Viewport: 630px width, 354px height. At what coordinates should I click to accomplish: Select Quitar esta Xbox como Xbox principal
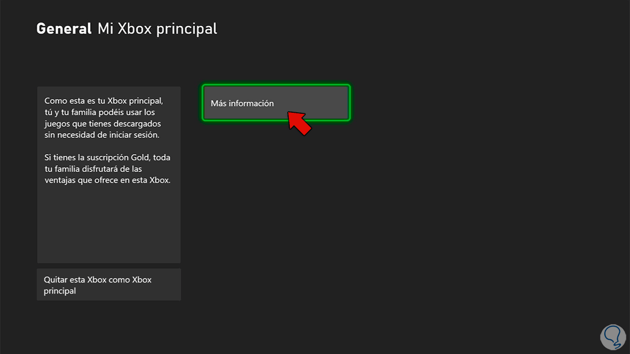coord(109,285)
